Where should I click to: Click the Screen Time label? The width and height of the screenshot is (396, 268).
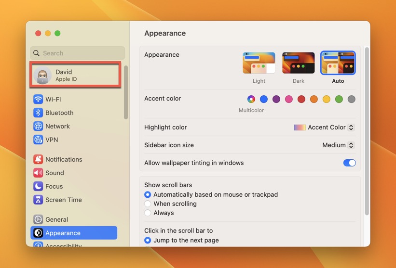(x=63, y=200)
